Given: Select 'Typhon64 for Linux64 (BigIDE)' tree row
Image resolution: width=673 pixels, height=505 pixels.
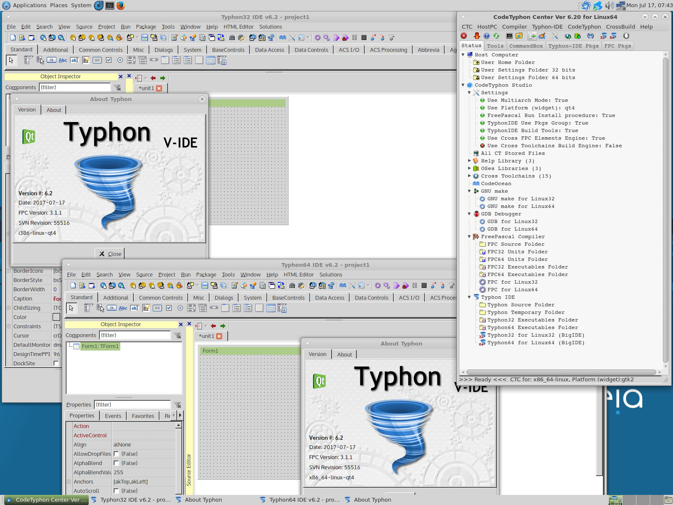Looking at the screenshot, I should (535, 343).
